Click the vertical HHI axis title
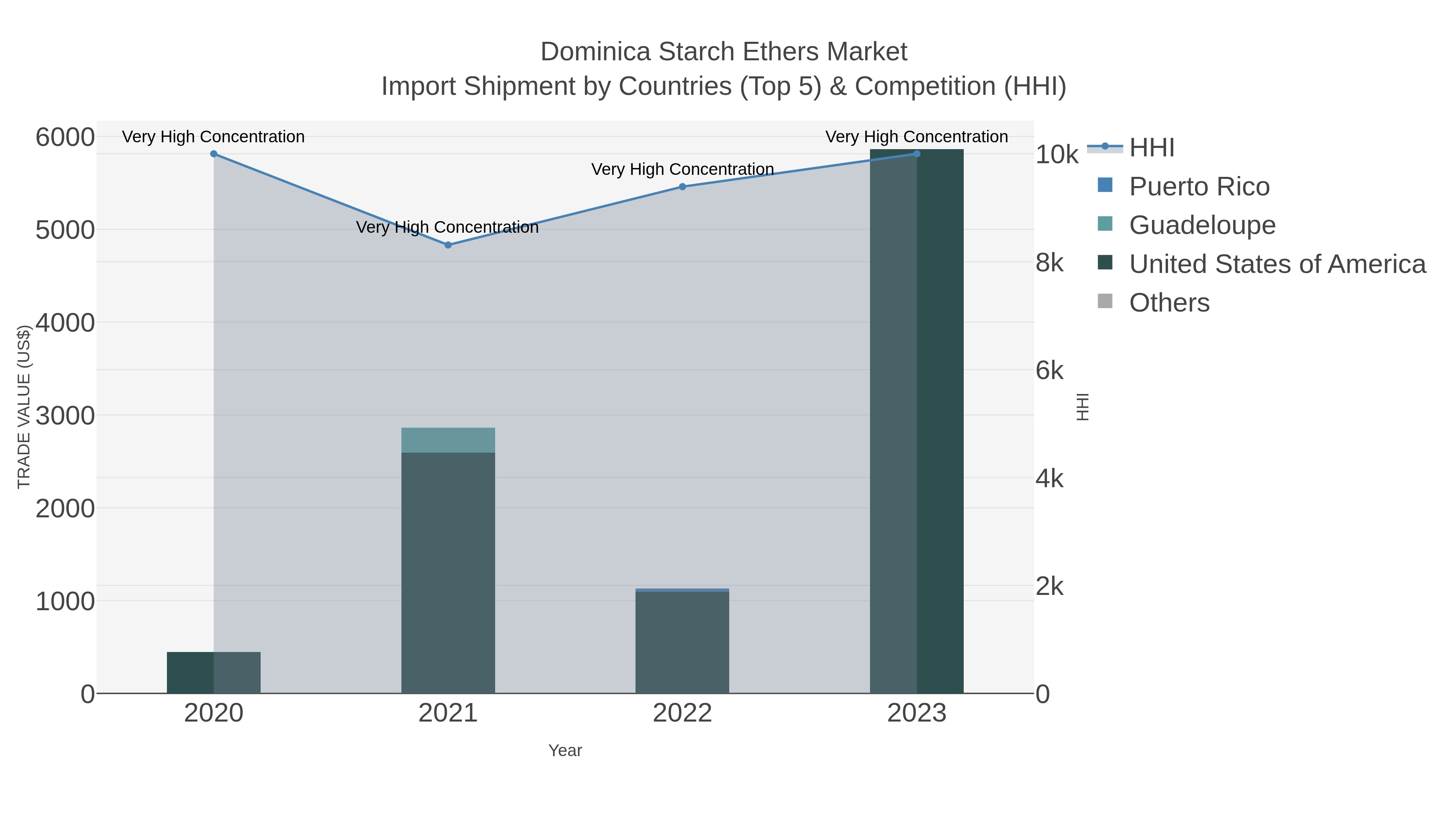Image resolution: width=1448 pixels, height=814 pixels. click(1083, 407)
